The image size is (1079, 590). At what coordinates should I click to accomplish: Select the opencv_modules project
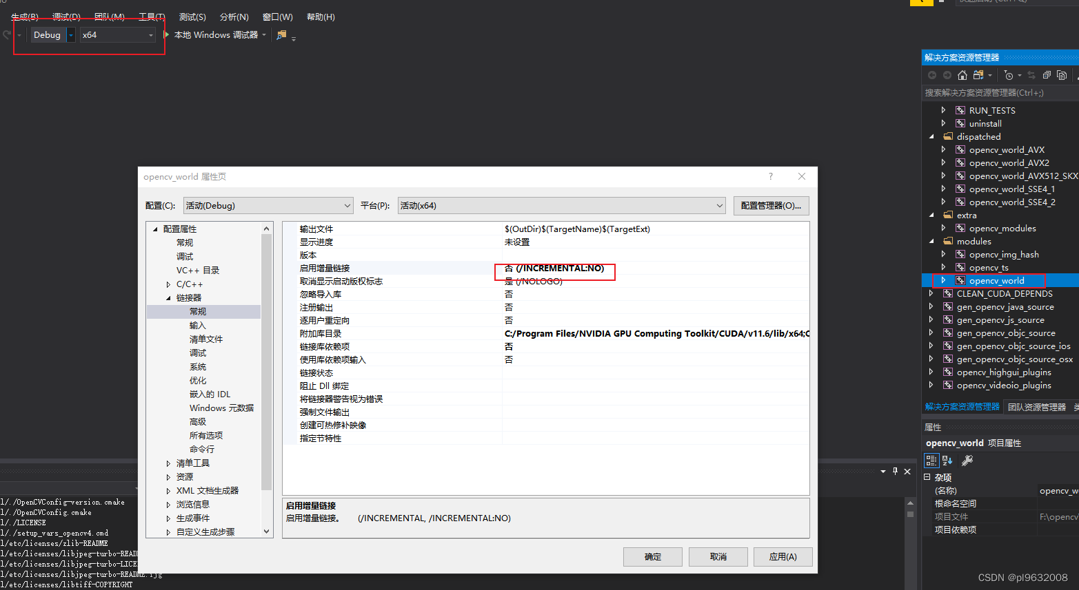(x=1002, y=228)
